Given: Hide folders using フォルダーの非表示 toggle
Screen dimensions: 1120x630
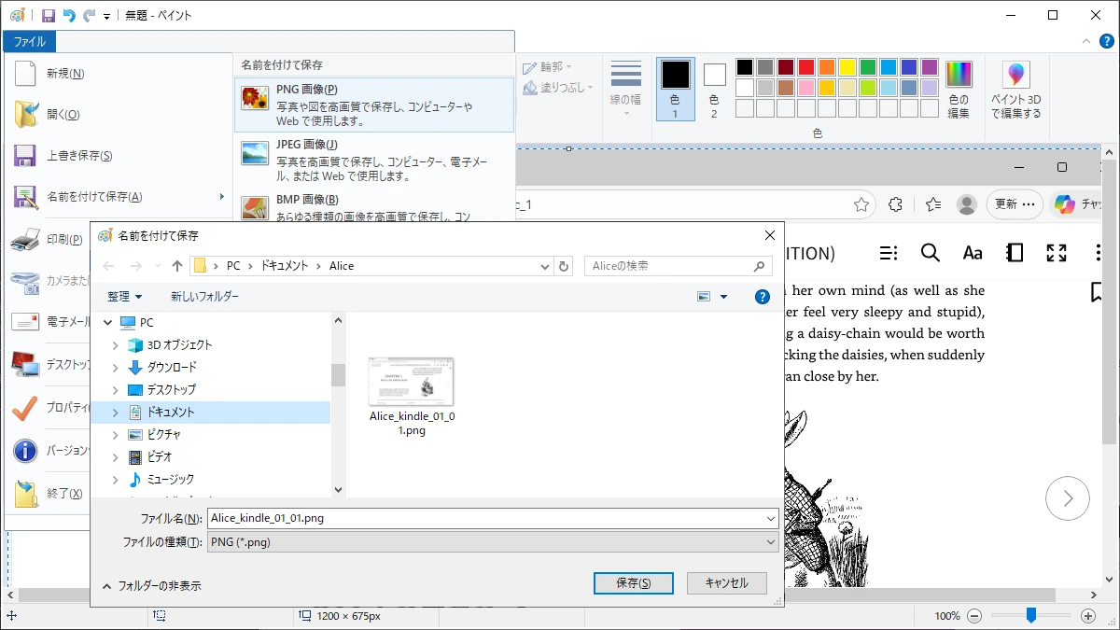Looking at the screenshot, I should (x=151, y=585).
